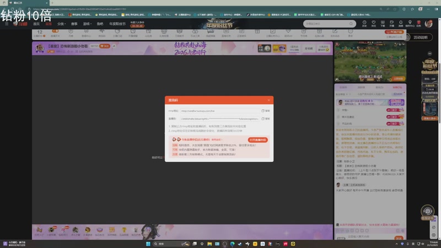The width and height of the screenshot is (441, 248).
Task: Open the 历史 clock icon in header
Action: tap(364, 24)
